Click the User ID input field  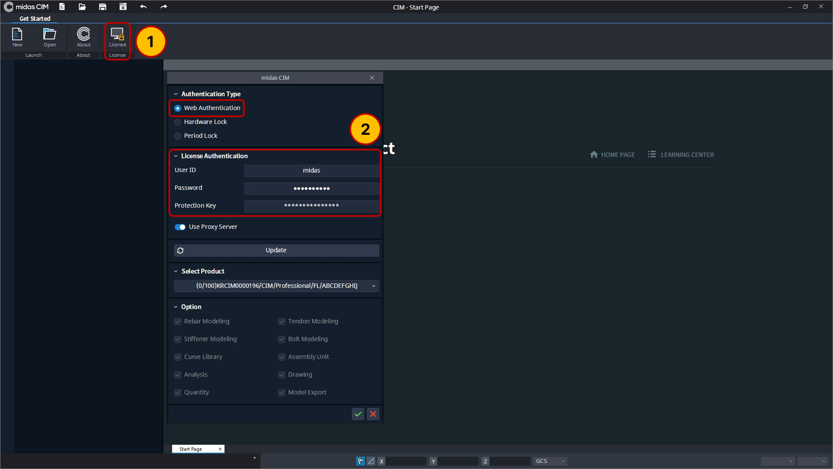pyautogui.click(x=311, y=171)
